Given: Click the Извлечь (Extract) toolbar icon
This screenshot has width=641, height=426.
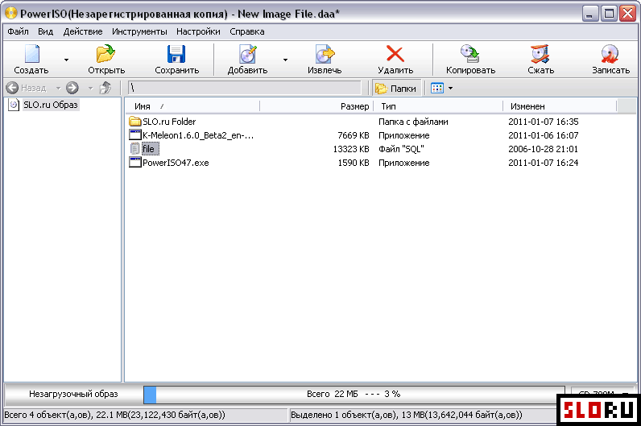Looking at the screenshot, I should click(x=325, y=55).
